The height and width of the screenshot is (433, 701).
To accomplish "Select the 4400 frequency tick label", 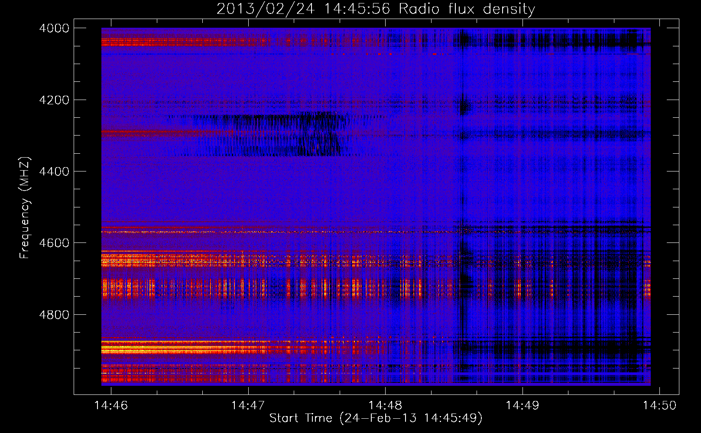I will (x=54, y=171).
